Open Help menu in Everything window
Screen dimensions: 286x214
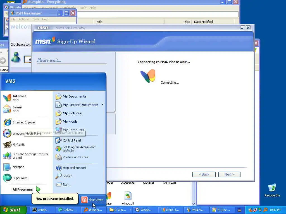click(92, 8)
